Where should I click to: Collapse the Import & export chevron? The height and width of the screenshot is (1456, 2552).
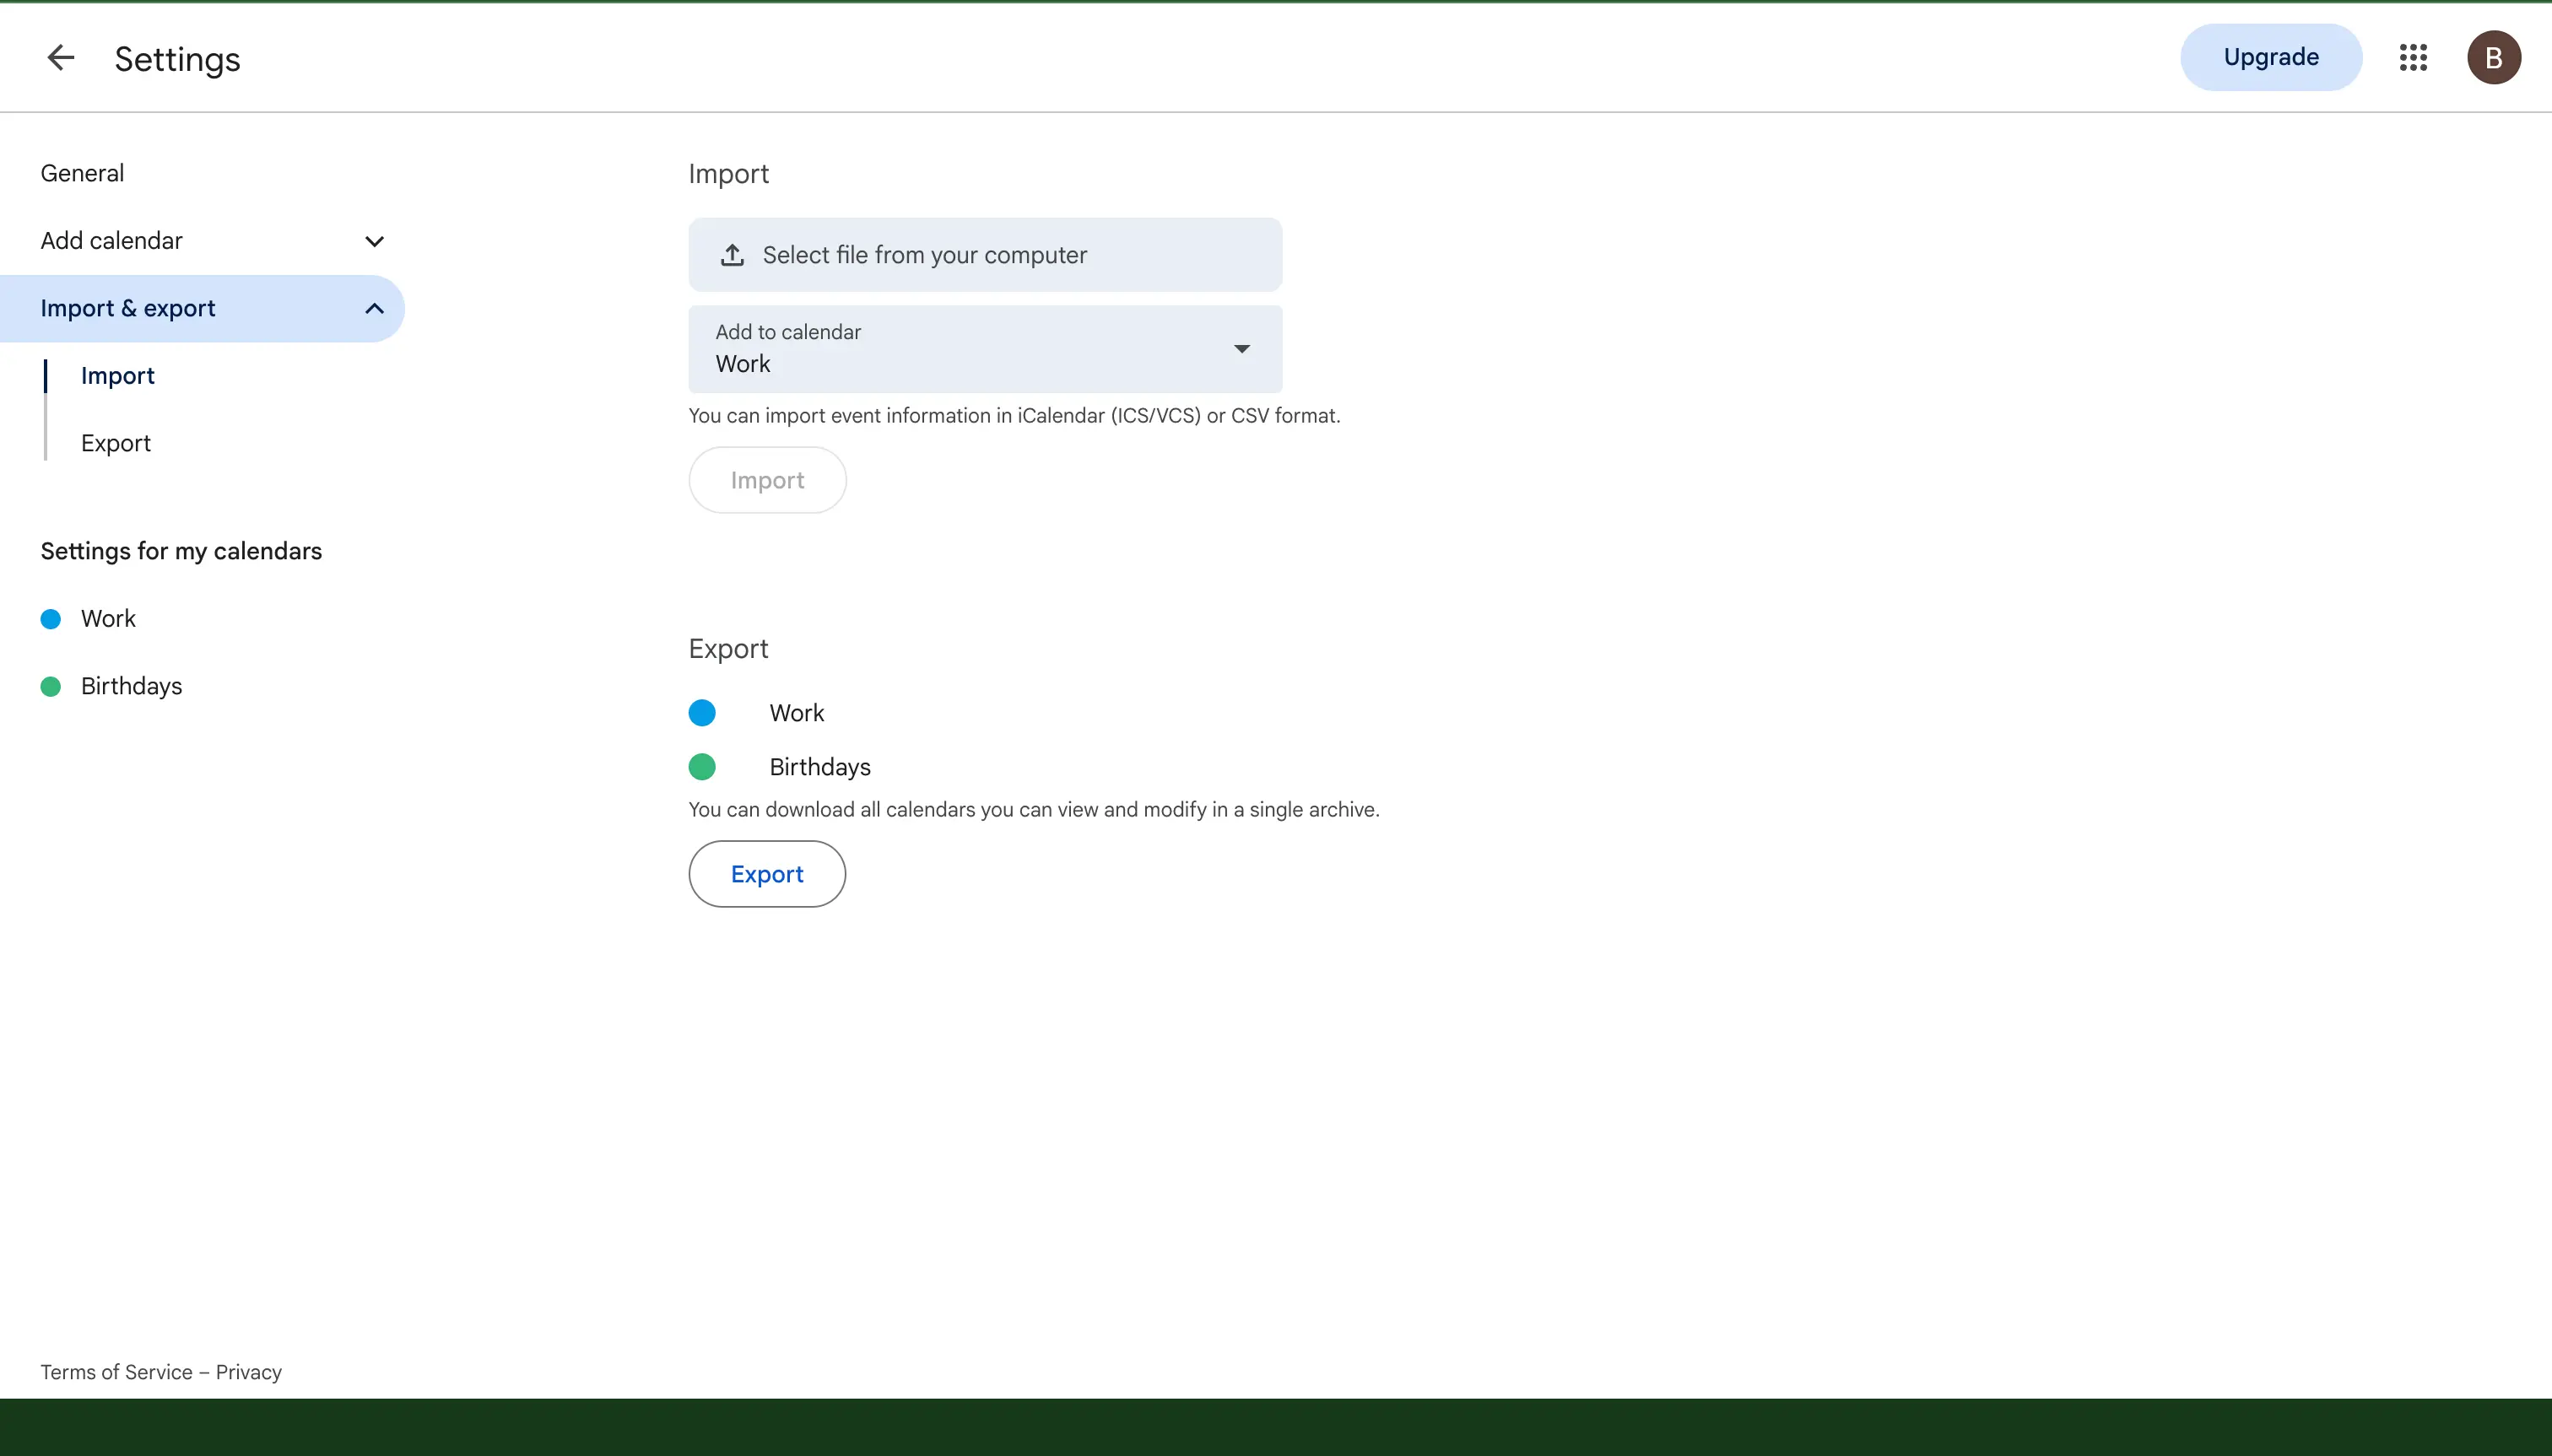(x=374, y=308)
